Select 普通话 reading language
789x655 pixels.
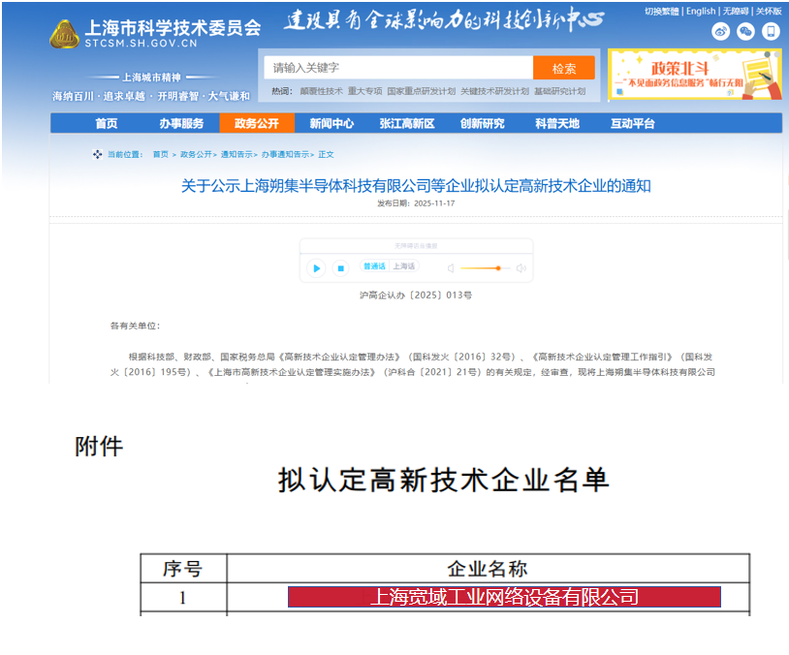[x=374, y=266]
